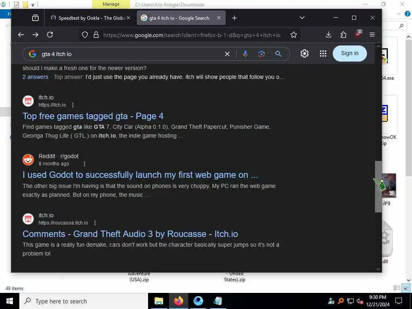This screenshot has height=309, width=412.
Task: Go back to the previous page in Firefox
Action: coord(21,35)
